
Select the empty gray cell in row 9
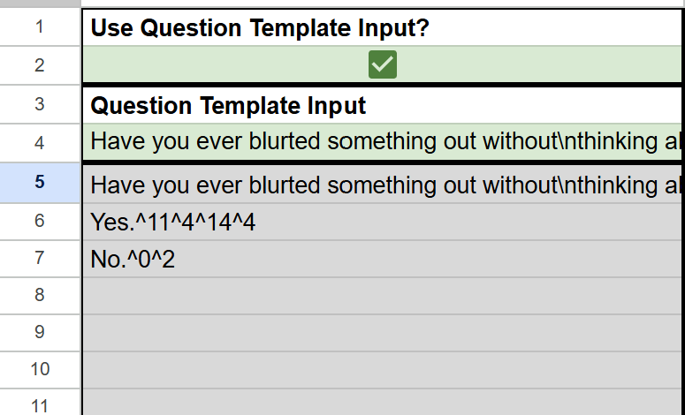pos(384,333)
